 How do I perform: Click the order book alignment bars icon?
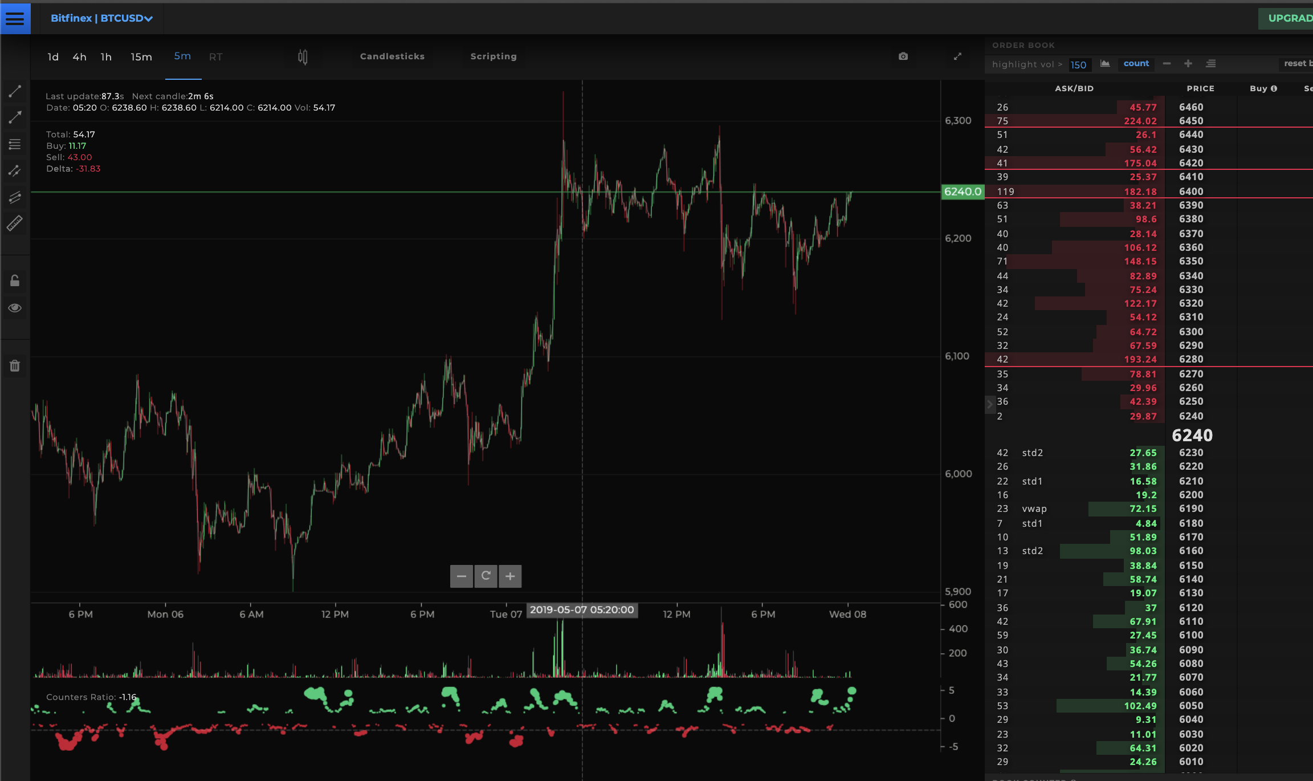pyautogui.click(x=1211, y=64)
